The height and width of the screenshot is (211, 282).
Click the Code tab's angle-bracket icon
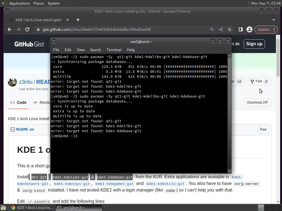point(12,103)
